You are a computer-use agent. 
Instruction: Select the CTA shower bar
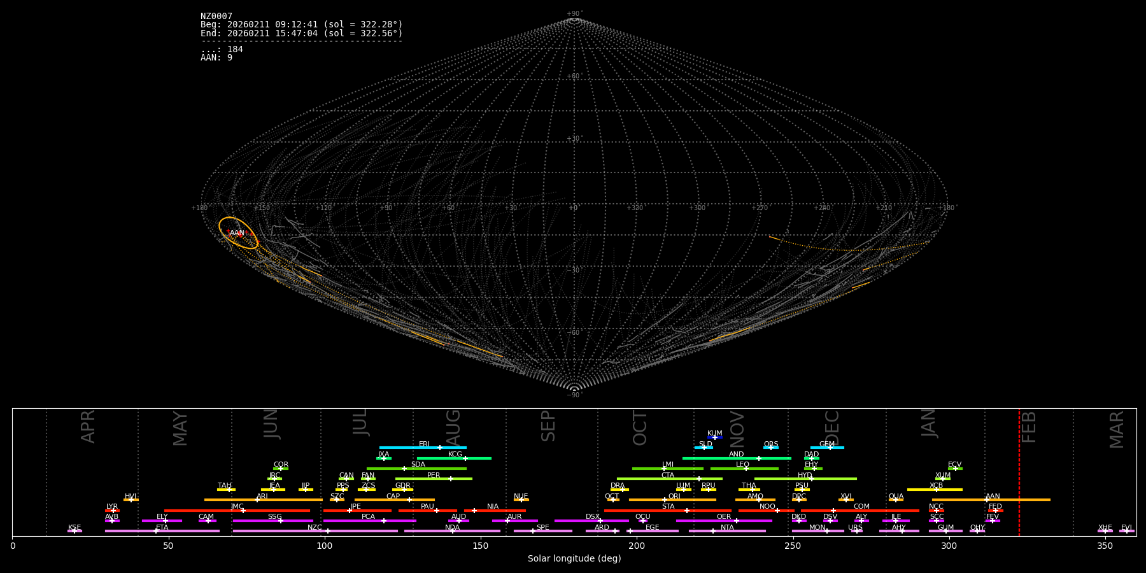[x=670, y=479]
